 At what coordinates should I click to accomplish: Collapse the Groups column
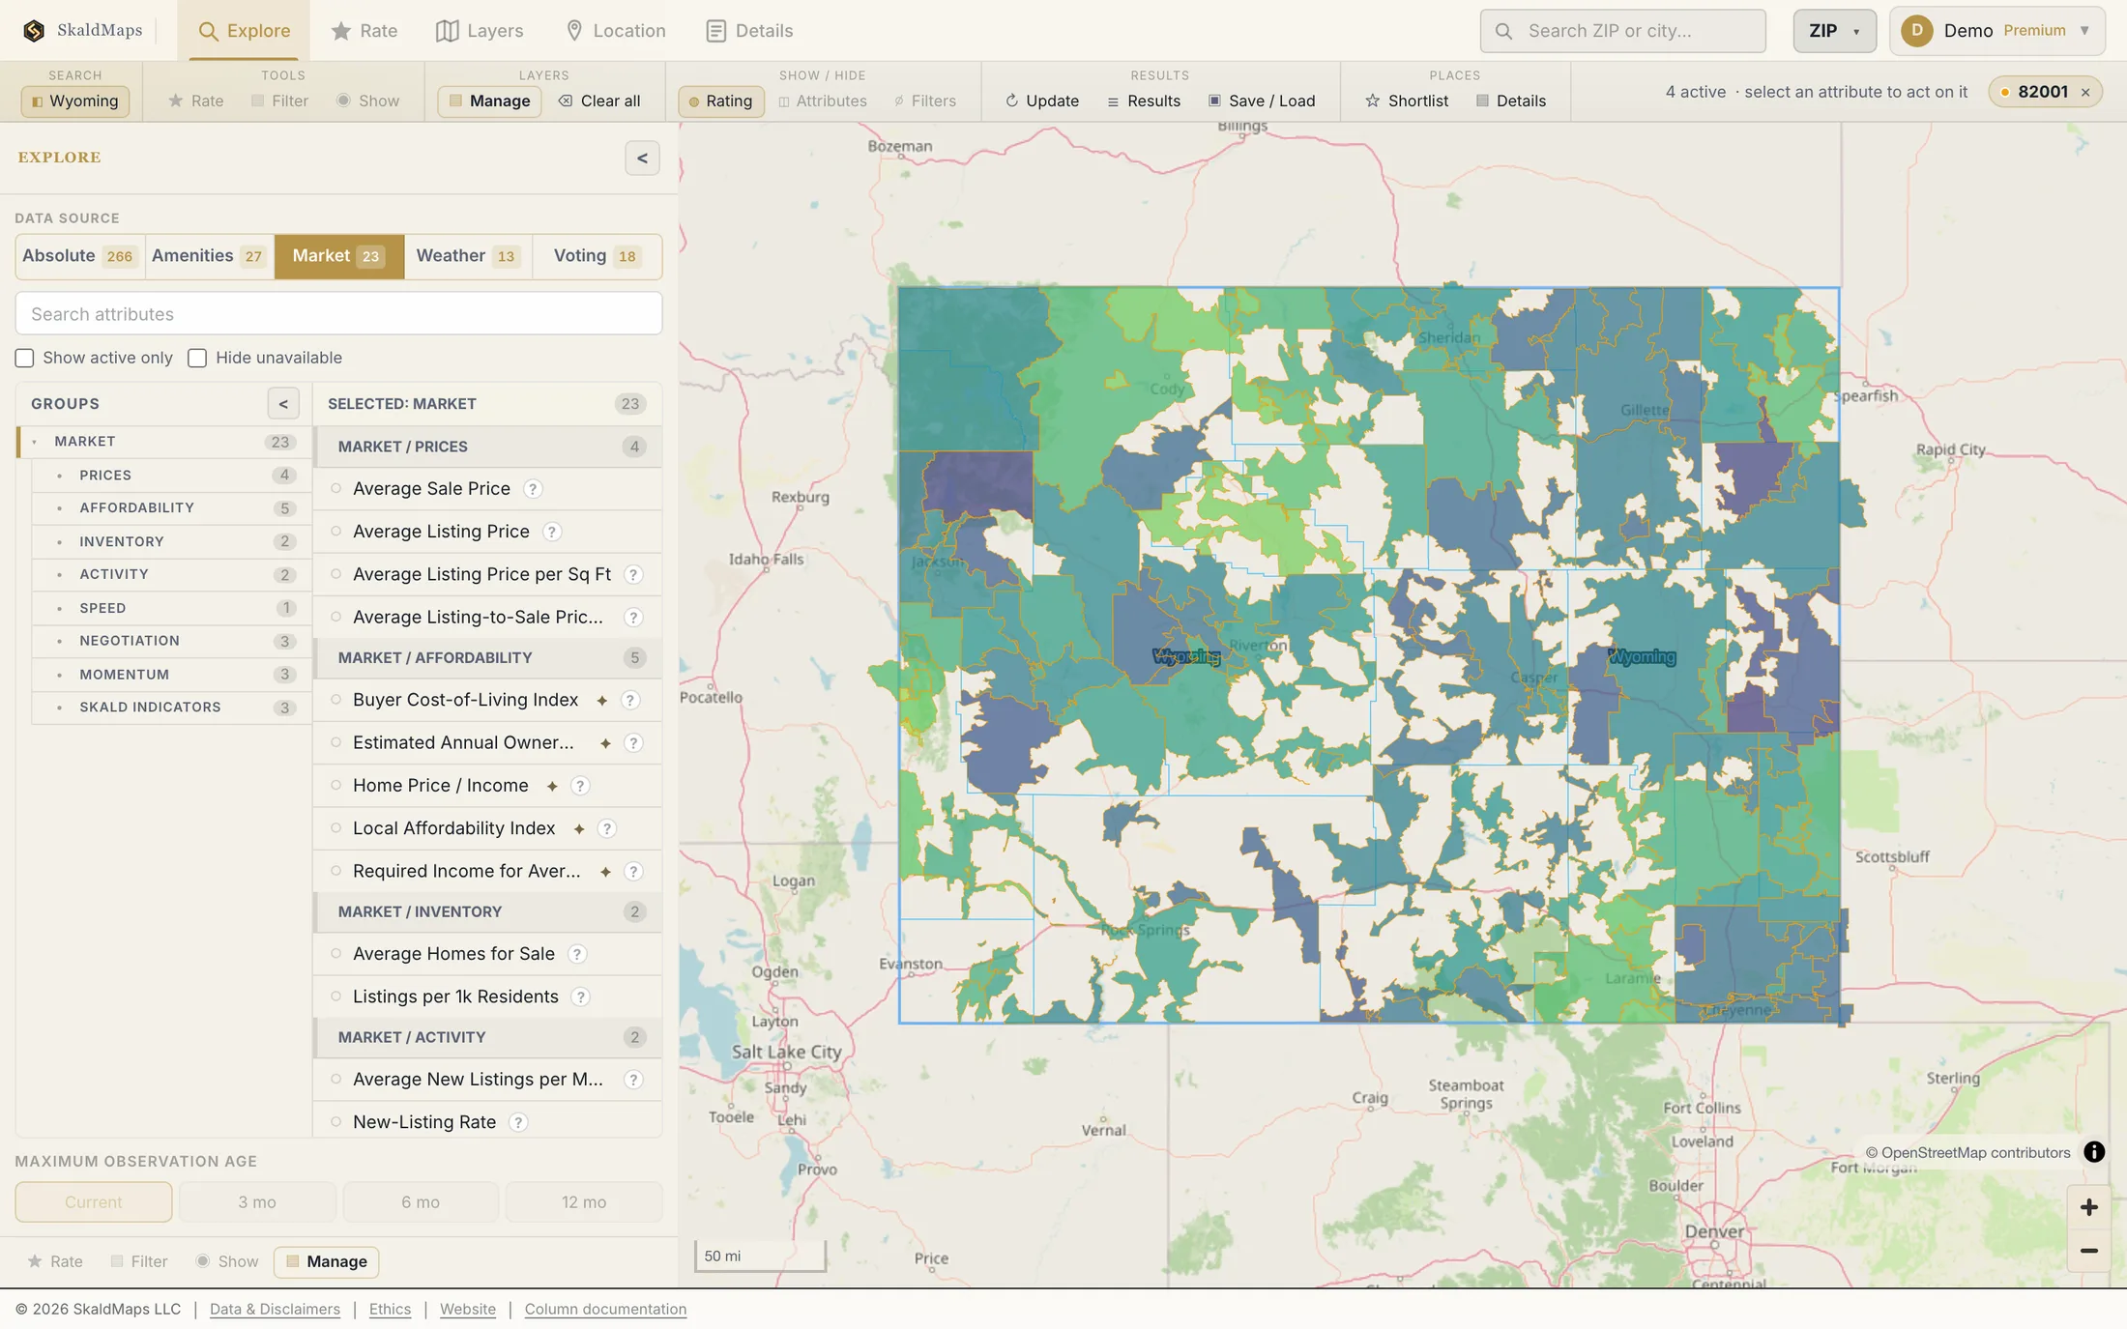tap(283, 404)
